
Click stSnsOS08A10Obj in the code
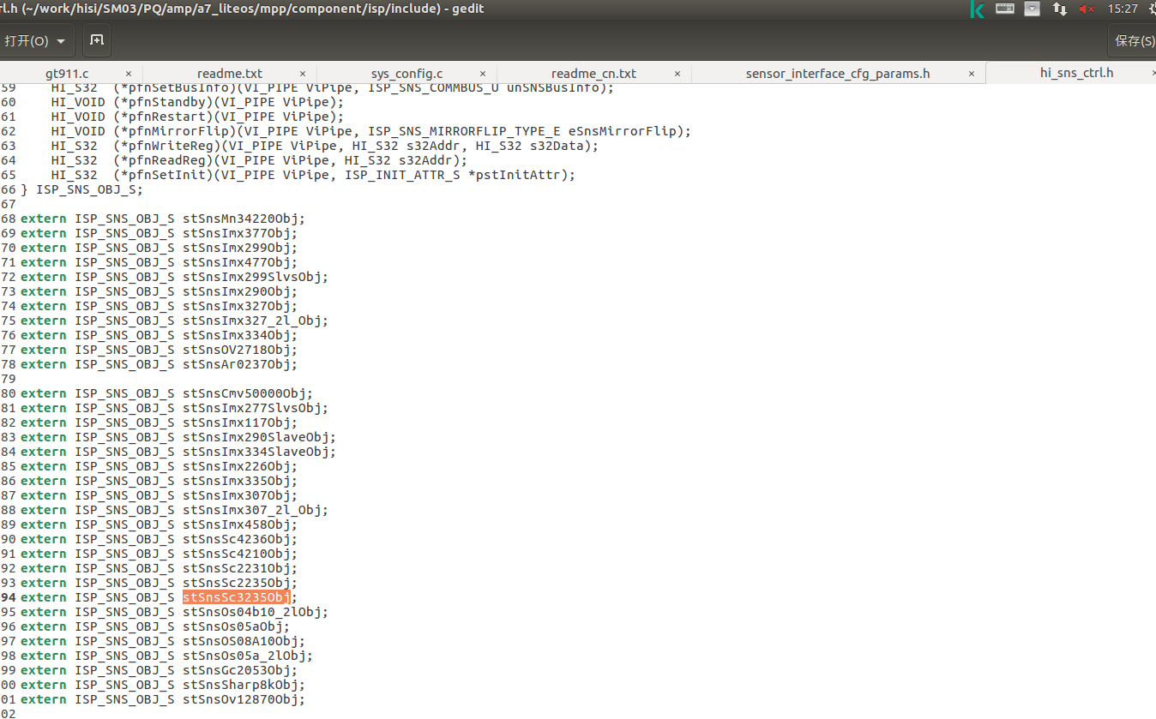[240, 641]
